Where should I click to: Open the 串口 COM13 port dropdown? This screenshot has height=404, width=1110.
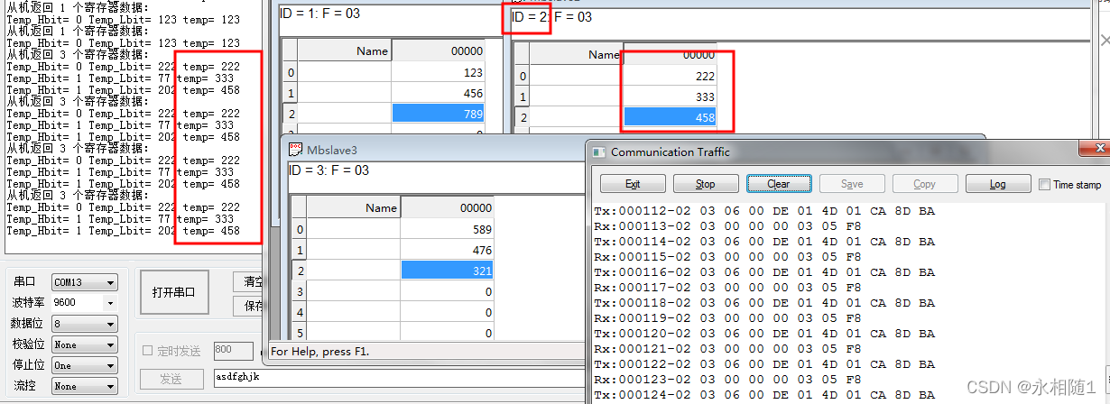[84, 282]
